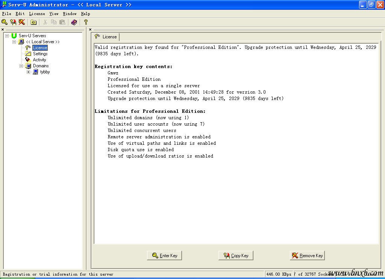
Task: Expand the tybby domain node
Action: click(28, 72)
